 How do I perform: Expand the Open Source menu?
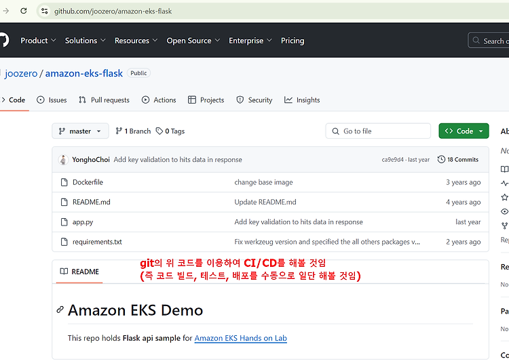tap(193, 41)
